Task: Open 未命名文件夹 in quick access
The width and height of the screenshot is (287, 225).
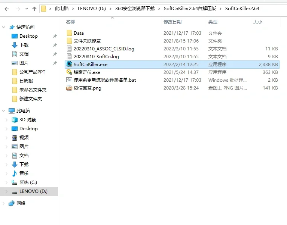Action: point(33,90)
